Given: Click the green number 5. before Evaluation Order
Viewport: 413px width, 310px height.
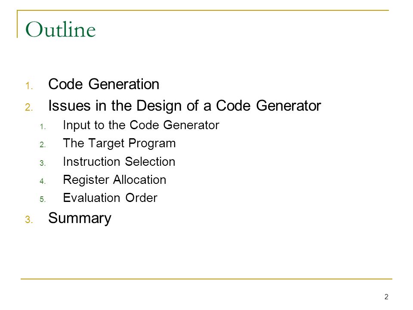Looking at the screenshot, I should [x=43, y=199].
